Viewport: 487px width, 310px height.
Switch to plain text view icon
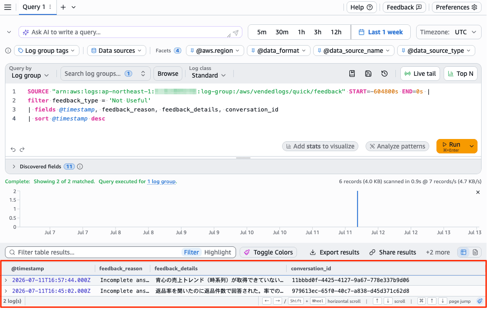pos(475,252)
